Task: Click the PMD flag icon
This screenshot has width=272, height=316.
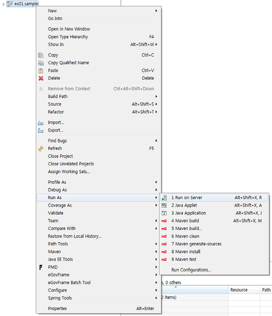Action: point(41,267)
